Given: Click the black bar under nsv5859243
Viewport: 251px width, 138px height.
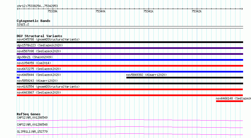Looking at the screenshot, I should click(x=130, y=83).
